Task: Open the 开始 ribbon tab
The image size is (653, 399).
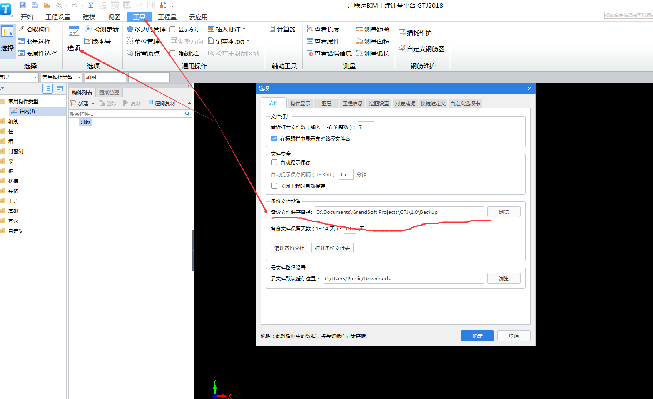Action: click(x=27, y=17)
